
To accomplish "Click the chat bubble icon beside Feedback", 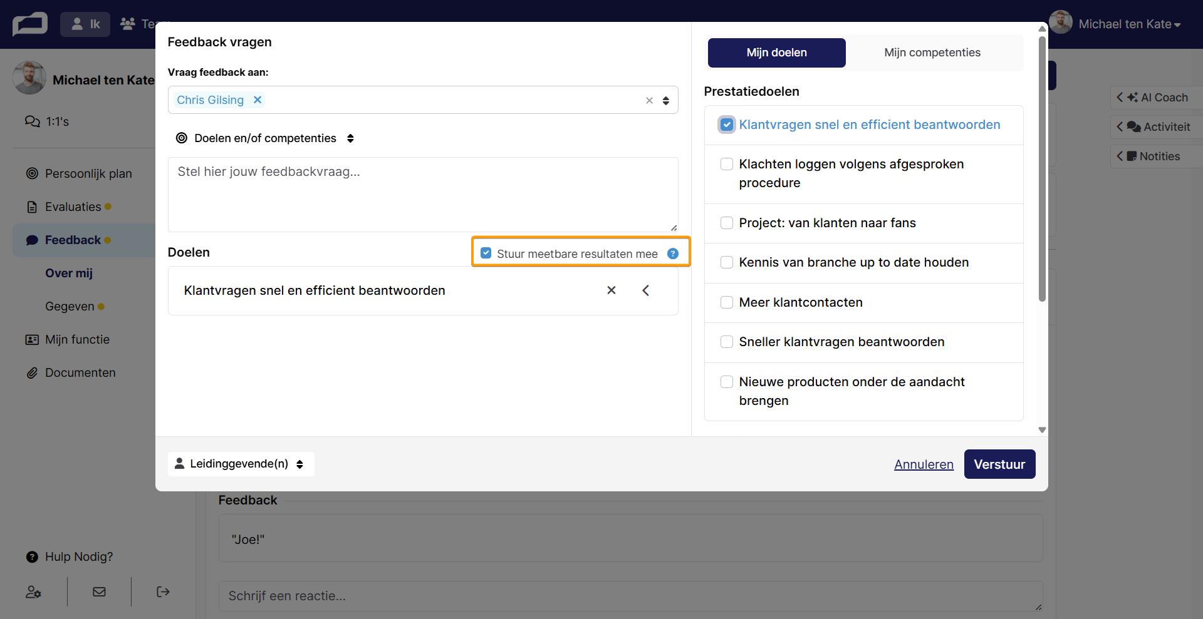I will point(32,240).
